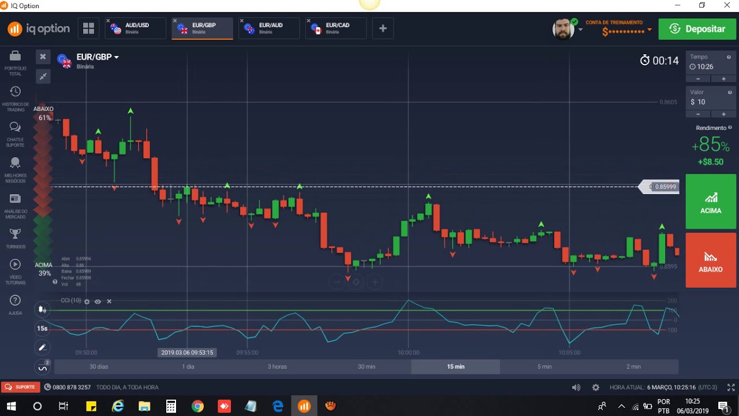
Task: Click the collapse chart arrows icon
Action: click(43, 76)
